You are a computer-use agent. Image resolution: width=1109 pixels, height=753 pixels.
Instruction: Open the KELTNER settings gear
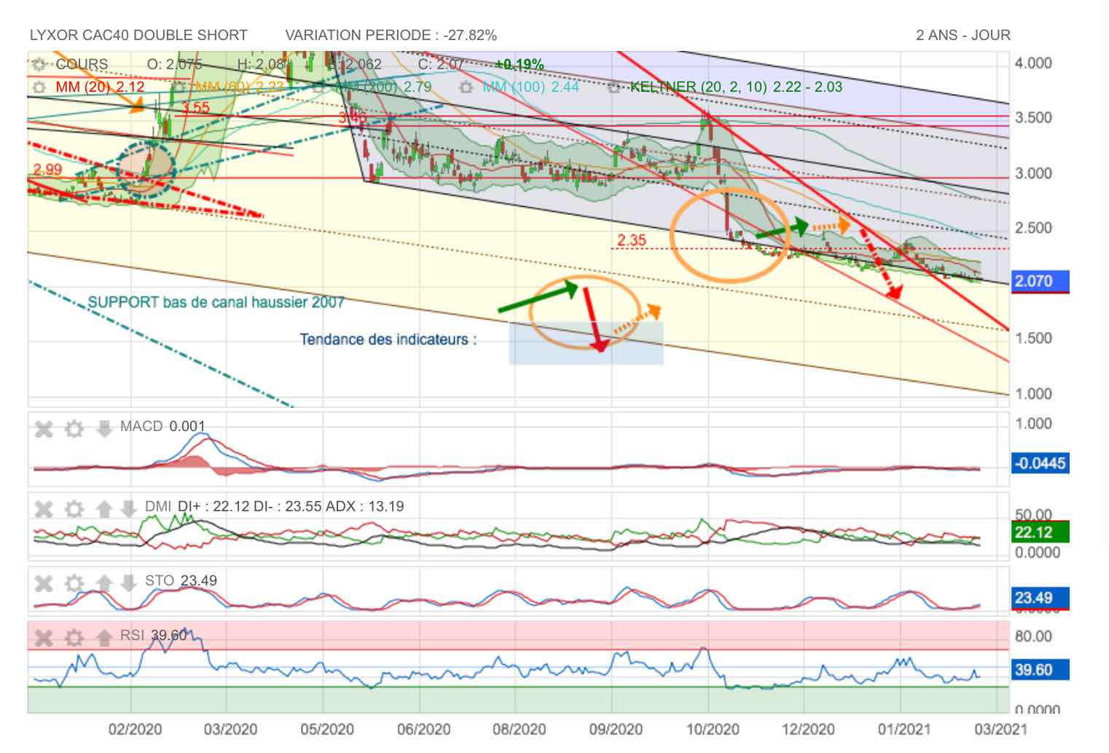(614, 87)
